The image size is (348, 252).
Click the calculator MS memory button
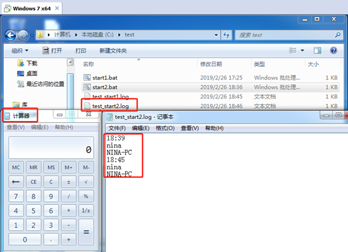(x=51, y=168)
